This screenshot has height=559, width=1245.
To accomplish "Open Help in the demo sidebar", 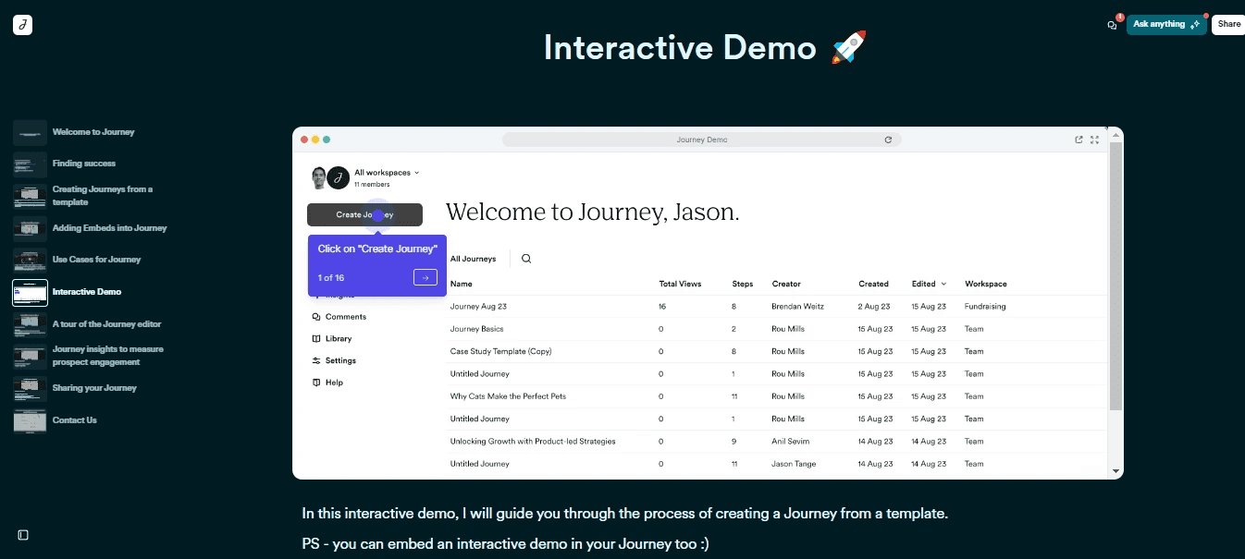I will (x=333, y=383).
